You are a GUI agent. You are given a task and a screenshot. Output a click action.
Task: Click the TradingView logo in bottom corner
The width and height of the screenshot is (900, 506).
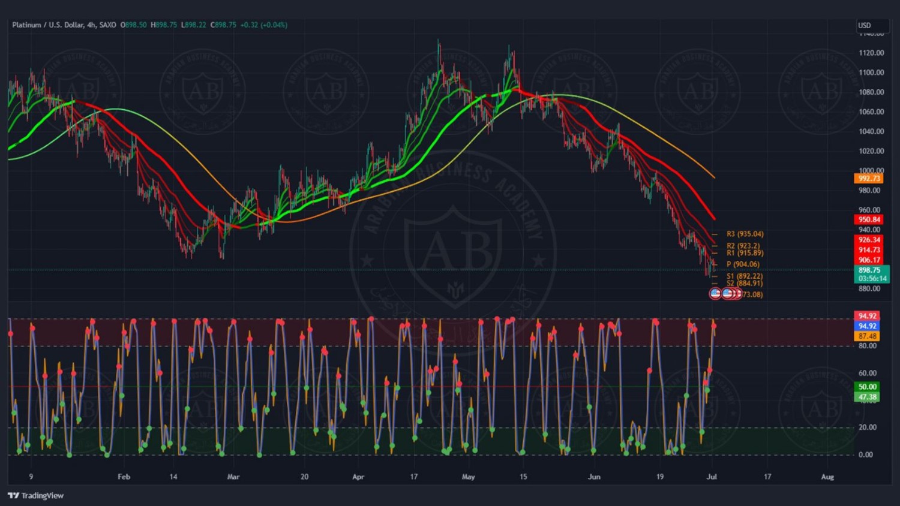click(35, 495)
